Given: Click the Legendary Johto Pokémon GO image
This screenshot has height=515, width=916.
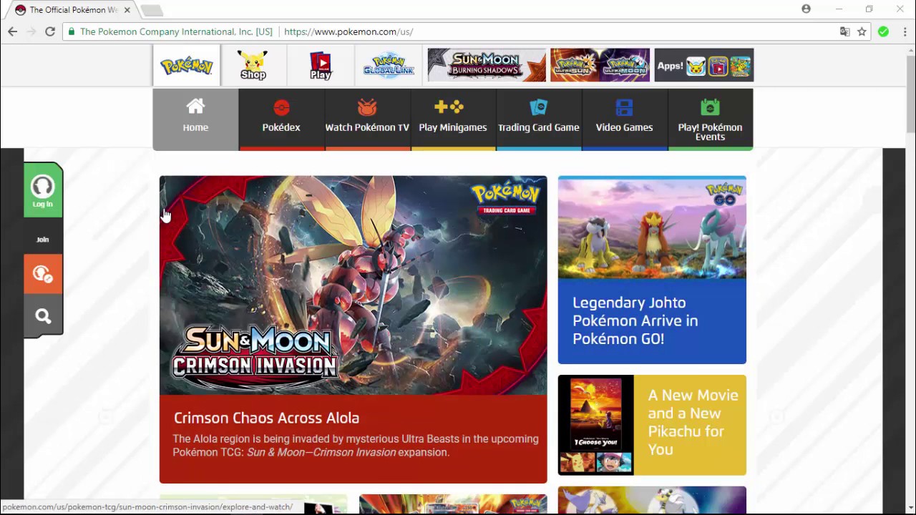Looking at the screenshot, I should coord(652,227).
